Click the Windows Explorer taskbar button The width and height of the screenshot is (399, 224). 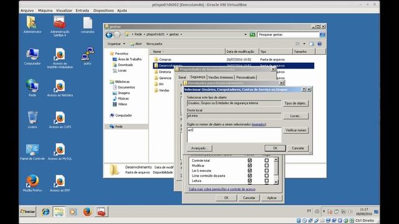coord(59,212)
